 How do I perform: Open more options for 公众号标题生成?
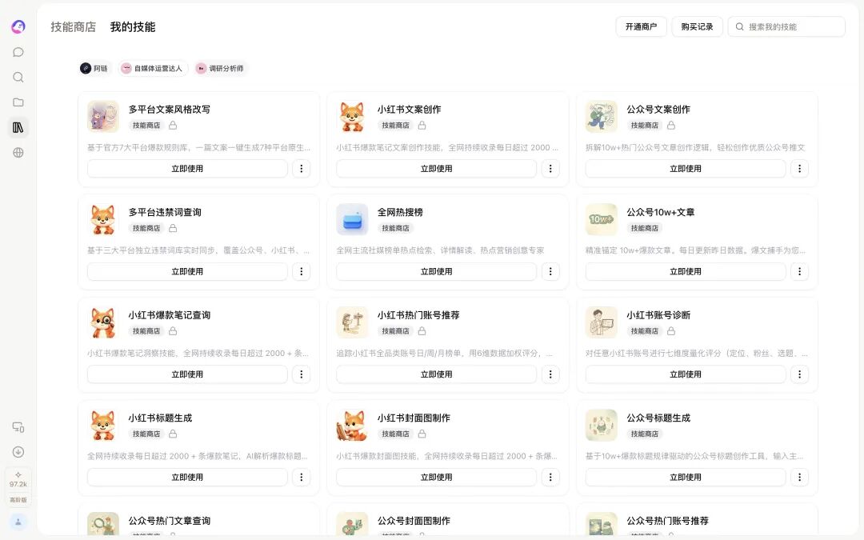click(x=799, y=477)
